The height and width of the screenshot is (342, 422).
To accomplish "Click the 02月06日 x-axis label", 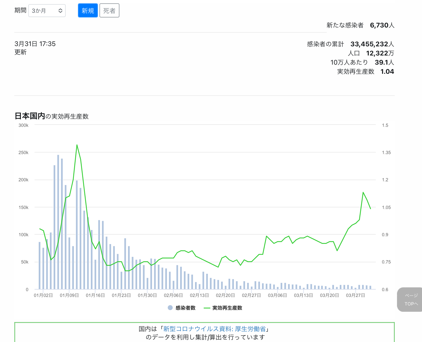I will 173,295.
